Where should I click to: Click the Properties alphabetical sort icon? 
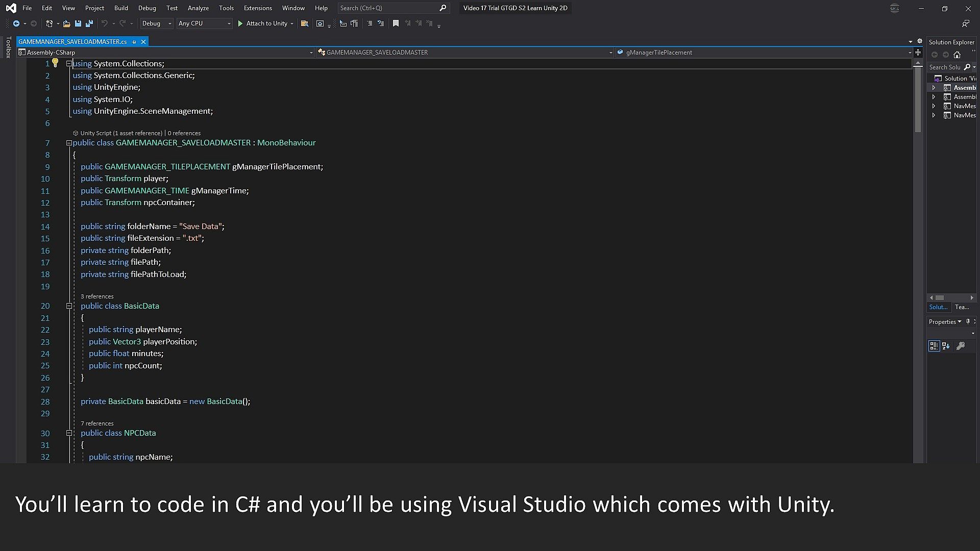click(x=946, y=346)
